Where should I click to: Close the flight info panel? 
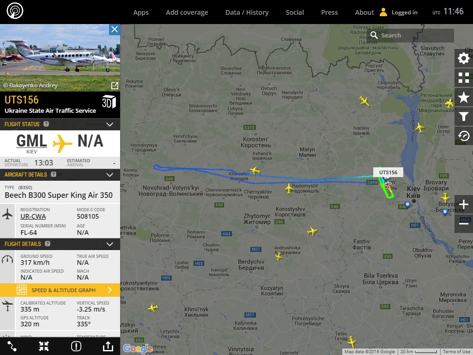coord(115,30)
